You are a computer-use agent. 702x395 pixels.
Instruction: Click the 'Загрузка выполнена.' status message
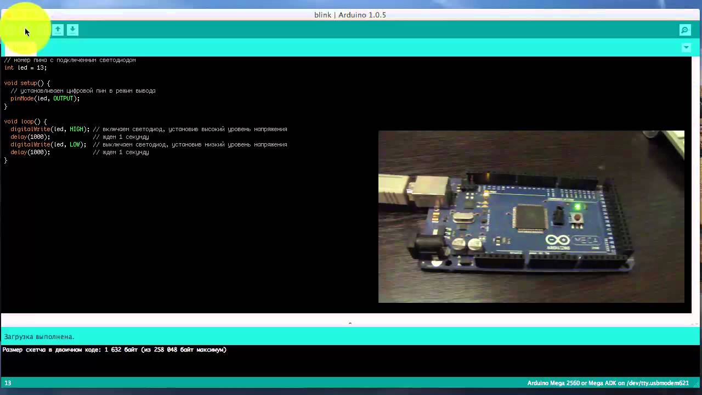click(x=39, y=337)
